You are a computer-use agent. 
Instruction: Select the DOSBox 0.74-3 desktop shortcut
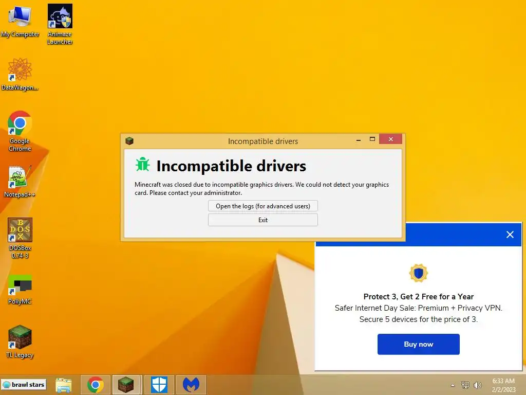click(20, 238)
